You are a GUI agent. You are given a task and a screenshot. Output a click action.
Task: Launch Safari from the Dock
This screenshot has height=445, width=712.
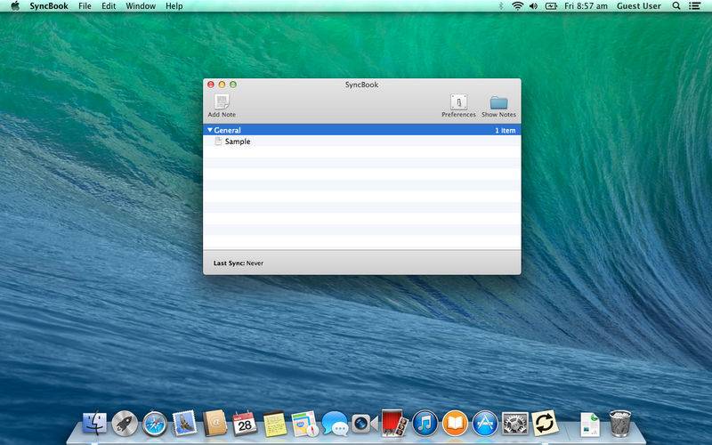pyautogui.click(x=155, y=423)
